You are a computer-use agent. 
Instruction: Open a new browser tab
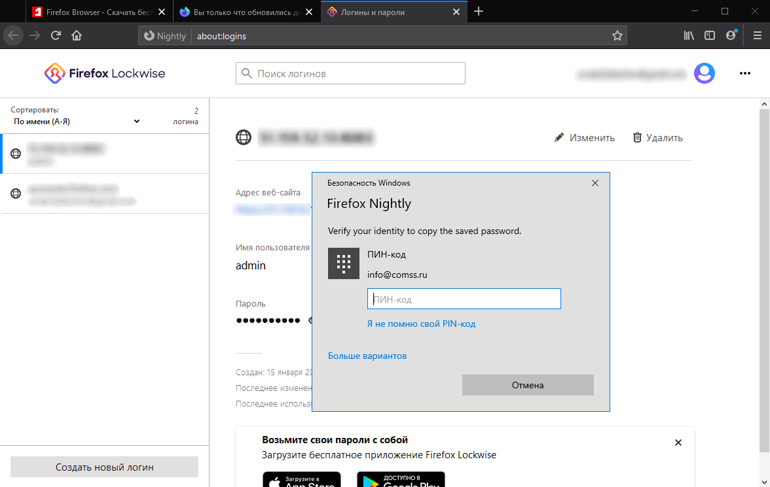[x=479, y=12]
